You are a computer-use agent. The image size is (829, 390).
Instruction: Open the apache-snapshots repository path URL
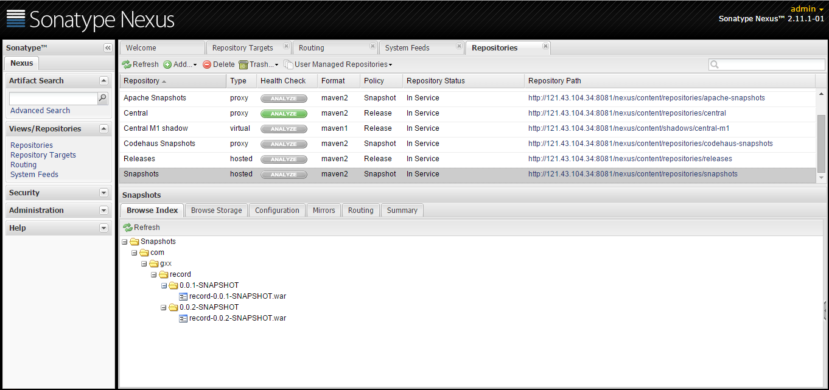[x=646, y=98]
